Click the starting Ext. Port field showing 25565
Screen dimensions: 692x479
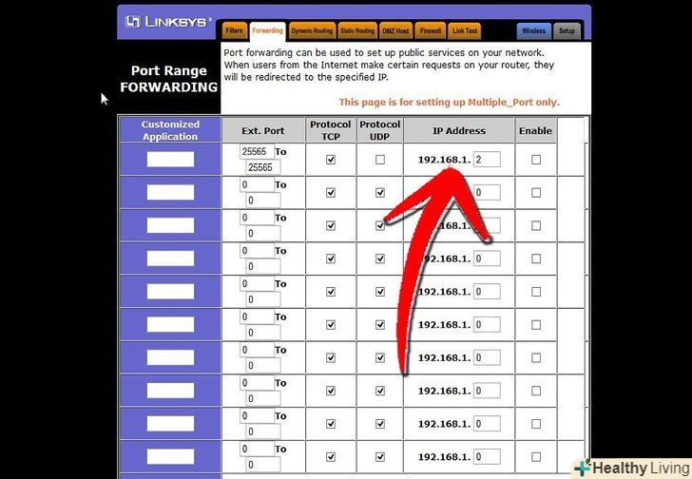[x=257, y=151]
